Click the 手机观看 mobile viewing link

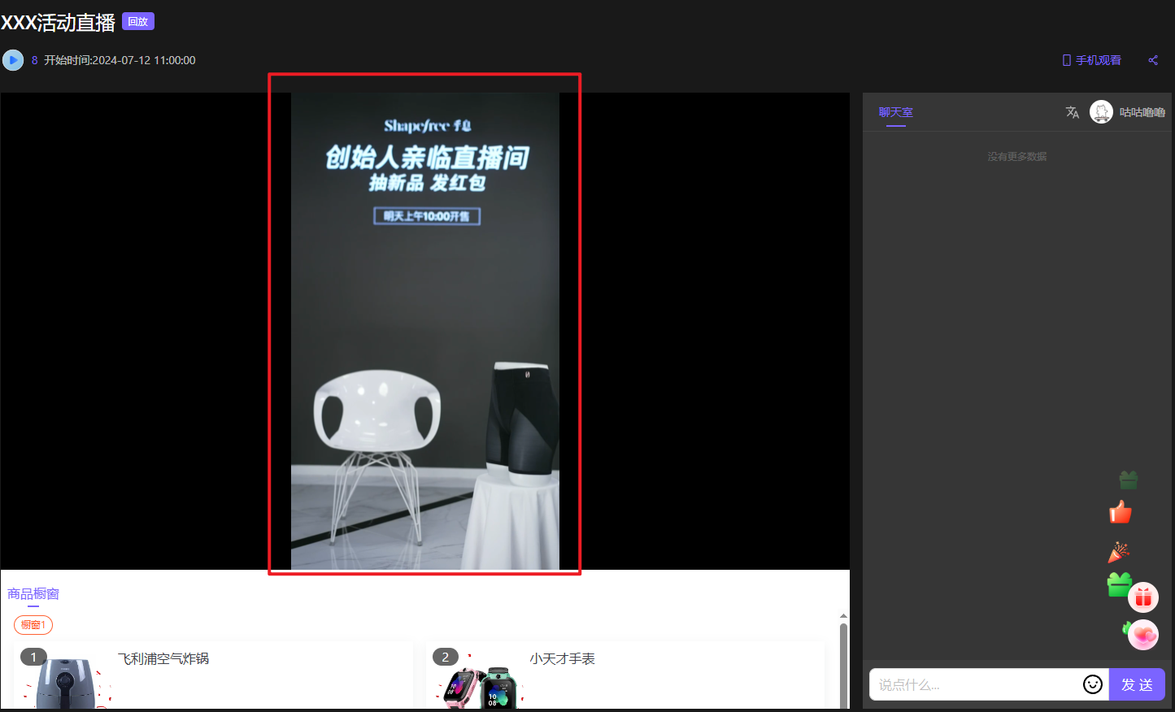point(1091,60)
